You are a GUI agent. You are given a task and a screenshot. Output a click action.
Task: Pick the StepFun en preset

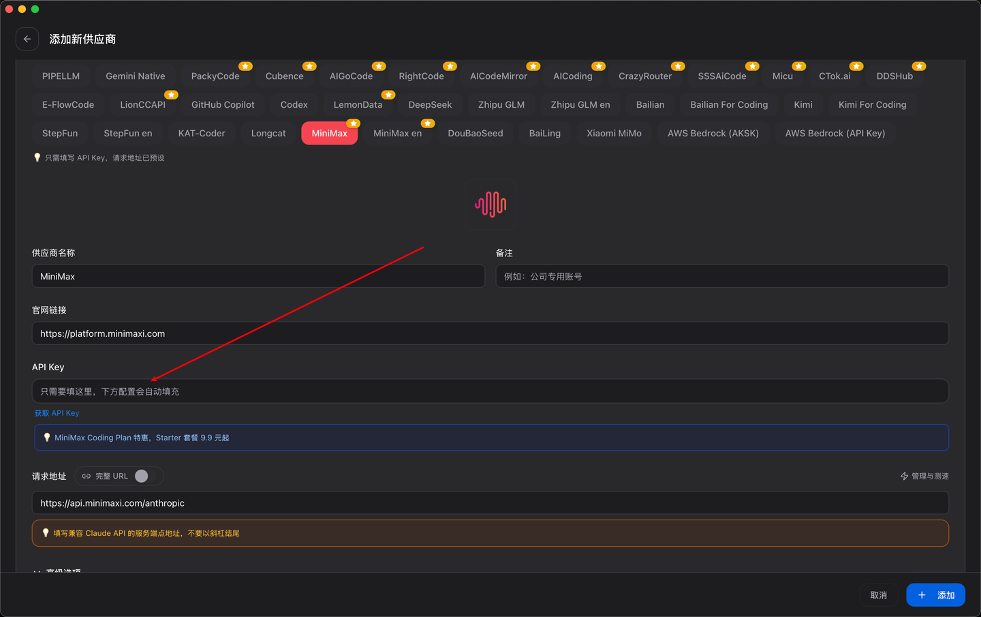[128, 134]
